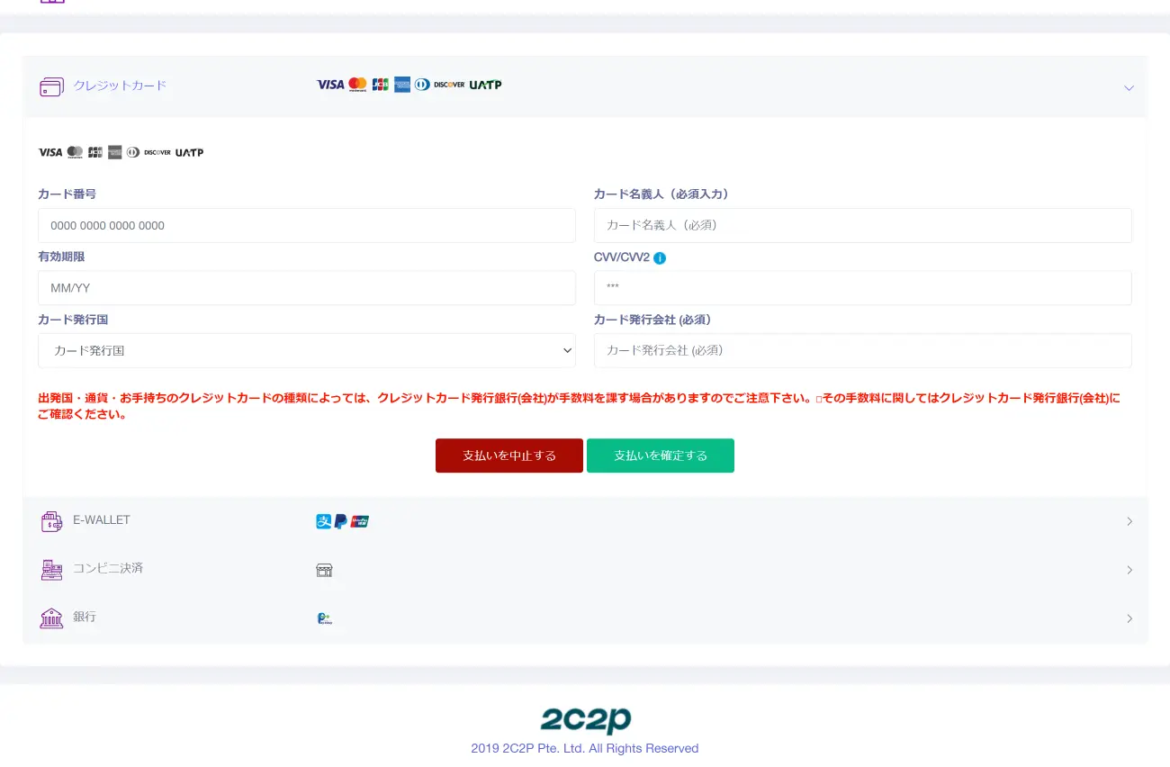Screen dimensions: 1170x767
Task: Click the Pay-easy logo in 銀行 row
Action: pyautogui.click(x=325, y=618)
